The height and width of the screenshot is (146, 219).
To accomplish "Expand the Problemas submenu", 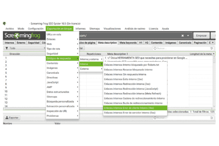I will click(x=62, y=116).
